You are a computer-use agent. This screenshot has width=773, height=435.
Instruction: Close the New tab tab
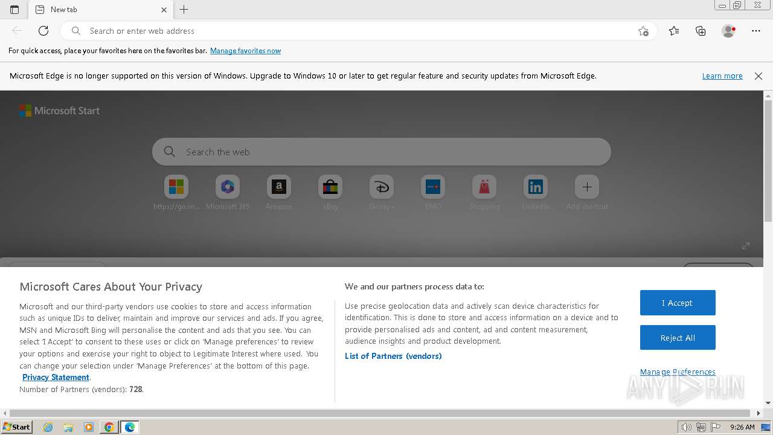tap(164, 9)
